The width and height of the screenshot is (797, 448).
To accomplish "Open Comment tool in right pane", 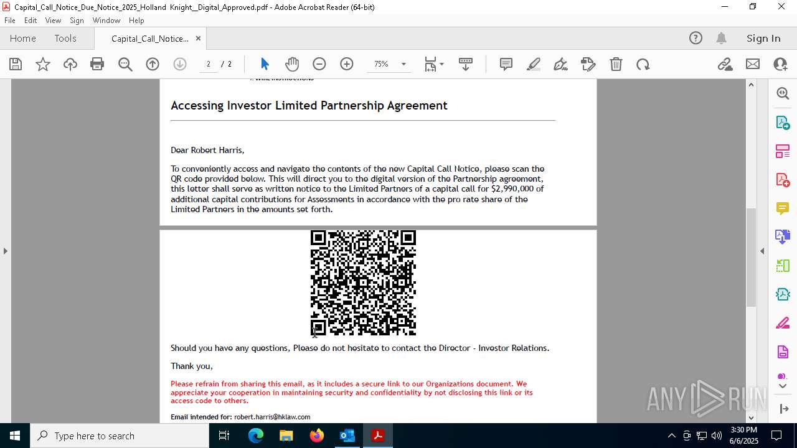I will [x=783, y=208].
